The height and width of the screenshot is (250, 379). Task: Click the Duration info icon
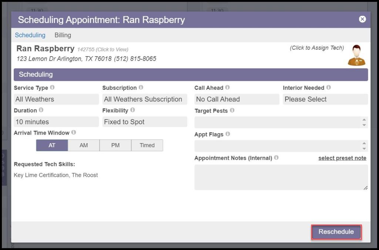(41, 110)
